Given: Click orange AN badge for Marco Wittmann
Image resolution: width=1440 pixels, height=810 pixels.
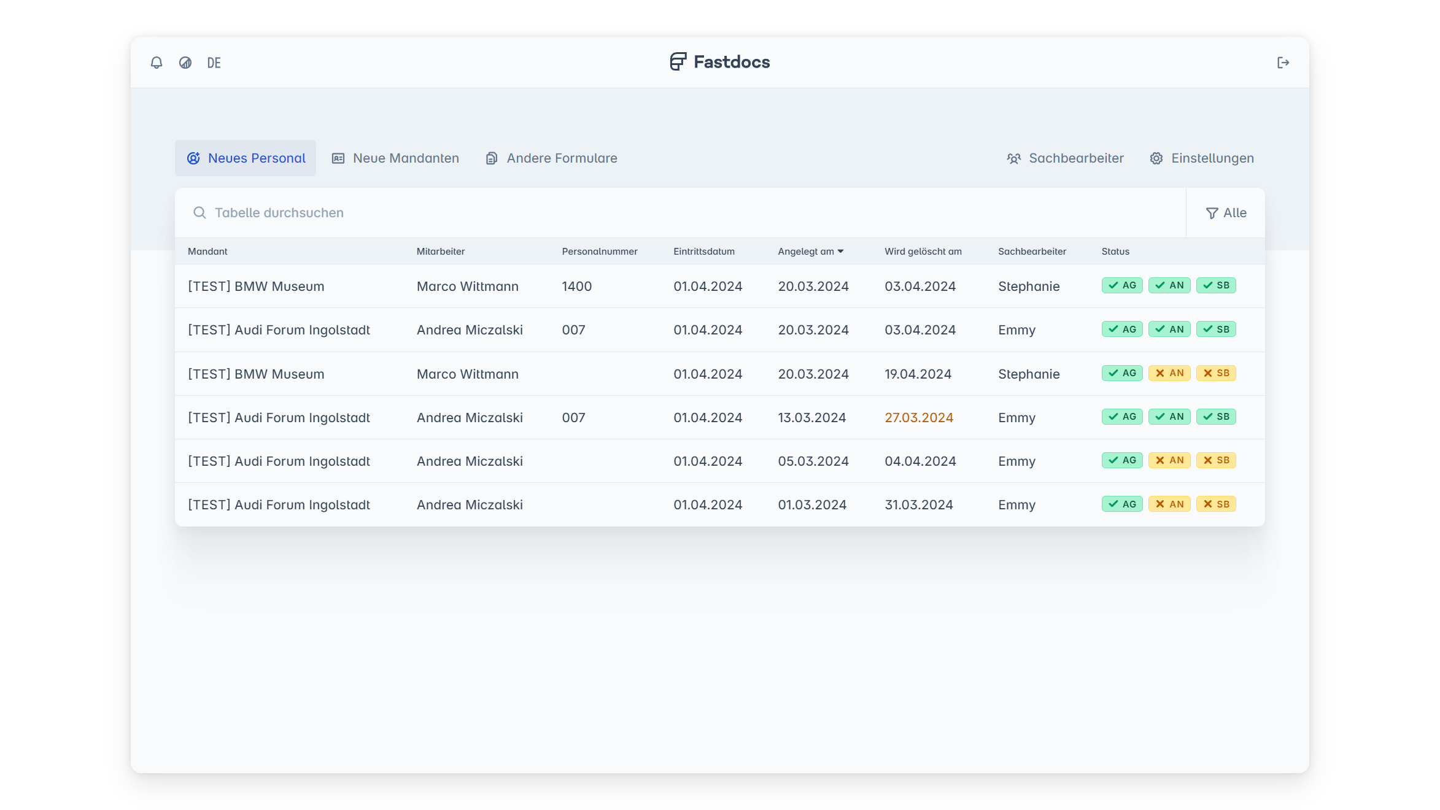Looking at the screenshot, I should tap(1169, 373).
